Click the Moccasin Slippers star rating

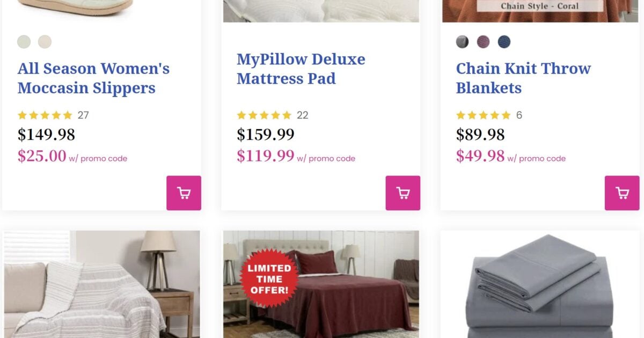click(x=45, y=115)
